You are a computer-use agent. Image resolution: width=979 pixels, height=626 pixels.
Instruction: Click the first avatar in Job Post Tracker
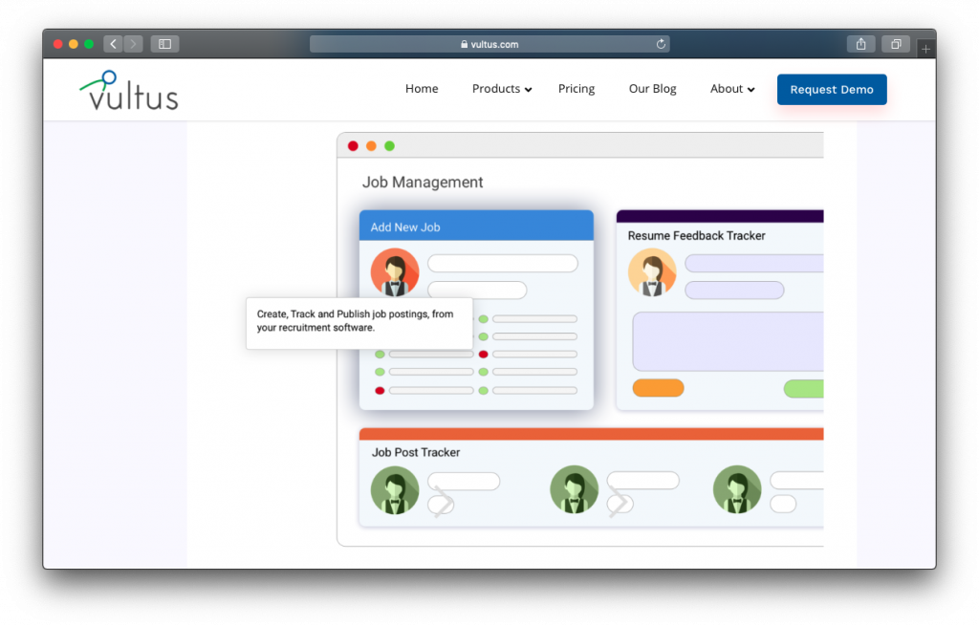pyautogui.click(x=395, y=489)
